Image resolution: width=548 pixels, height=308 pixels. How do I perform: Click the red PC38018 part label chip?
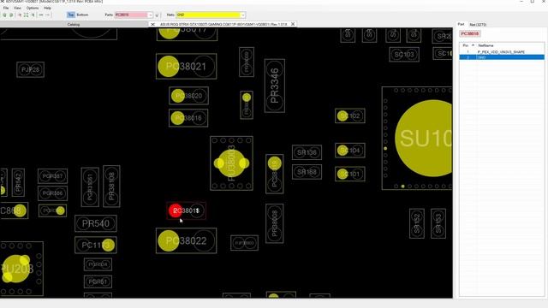pos(470,33)
